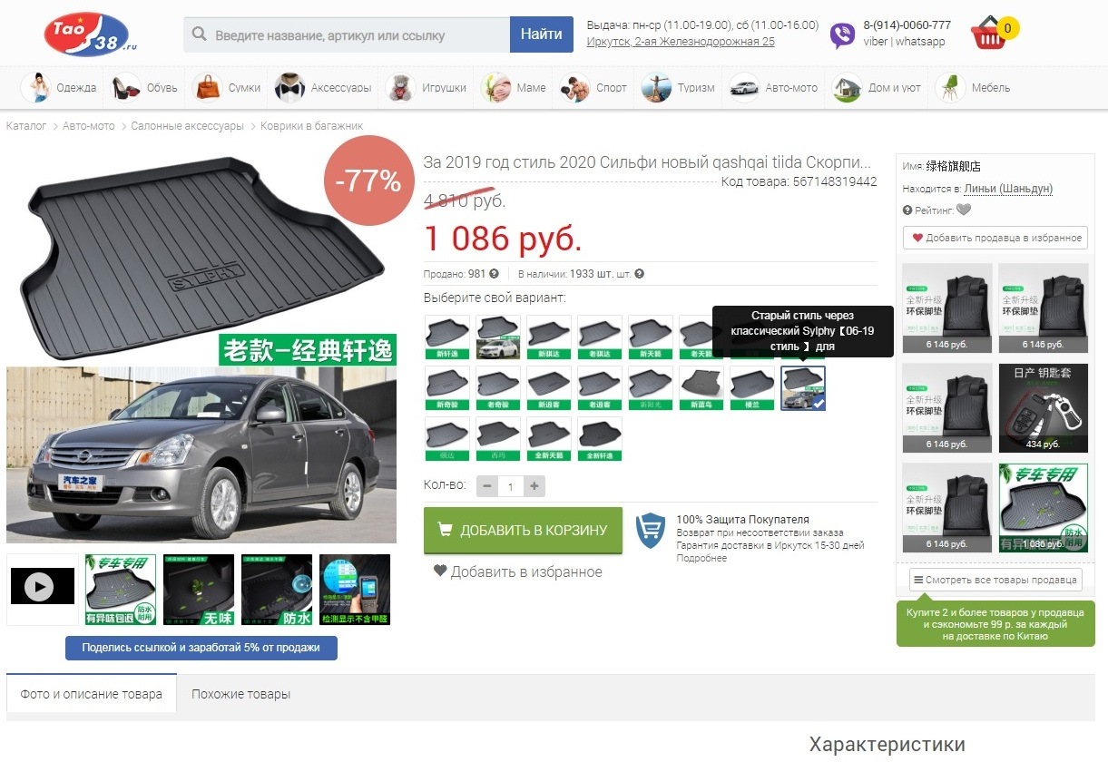Click the main Sylphy trunk mat image

(x=201, y=349)
